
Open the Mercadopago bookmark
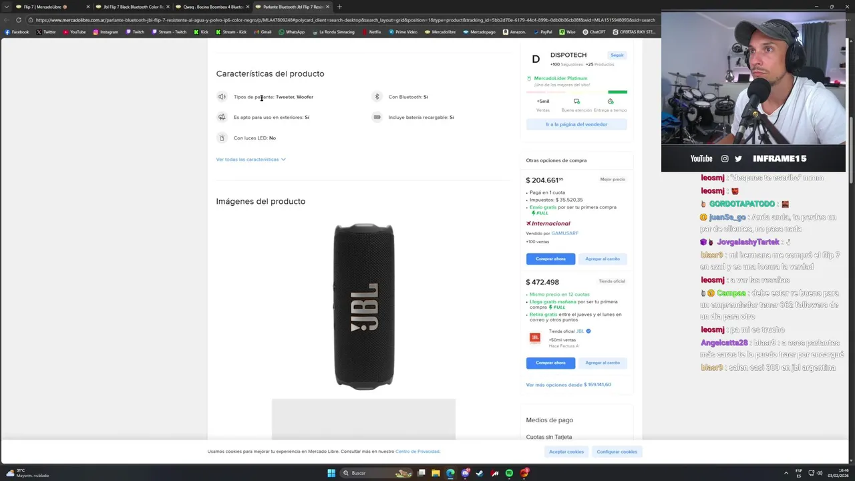click(479, 32)
